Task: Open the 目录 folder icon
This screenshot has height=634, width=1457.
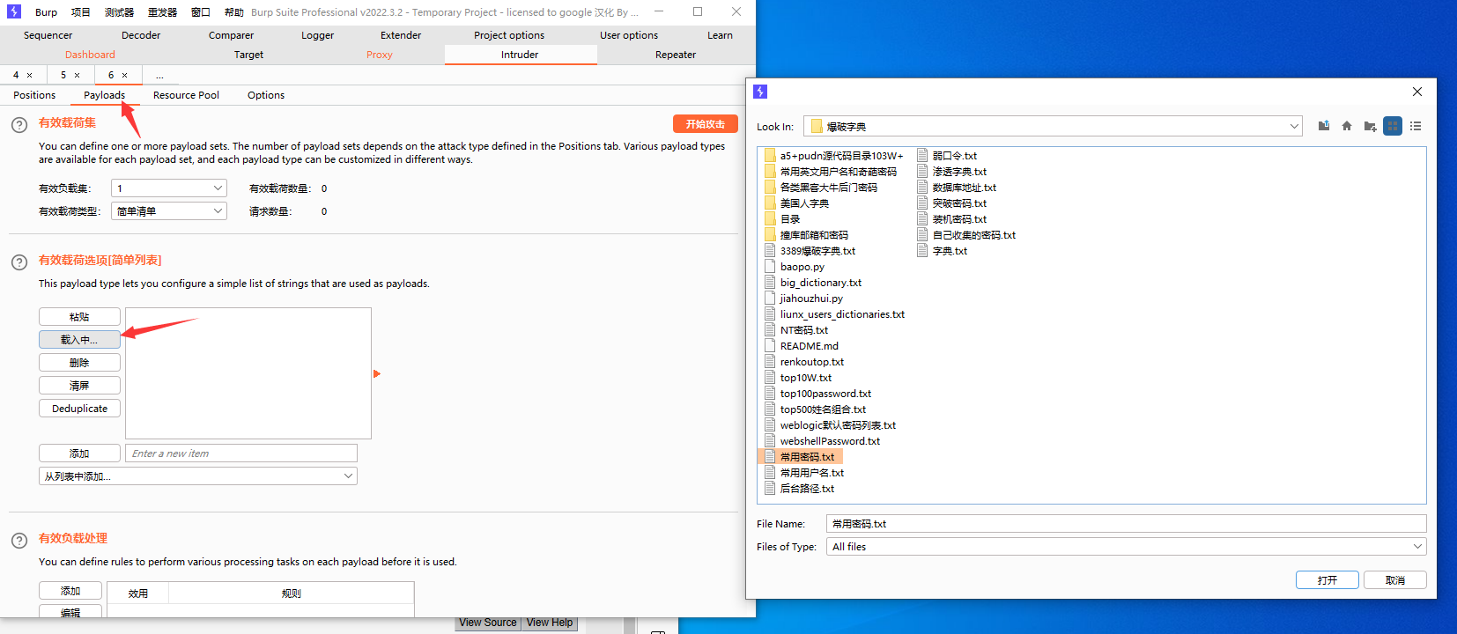Action: click(770, 219)
